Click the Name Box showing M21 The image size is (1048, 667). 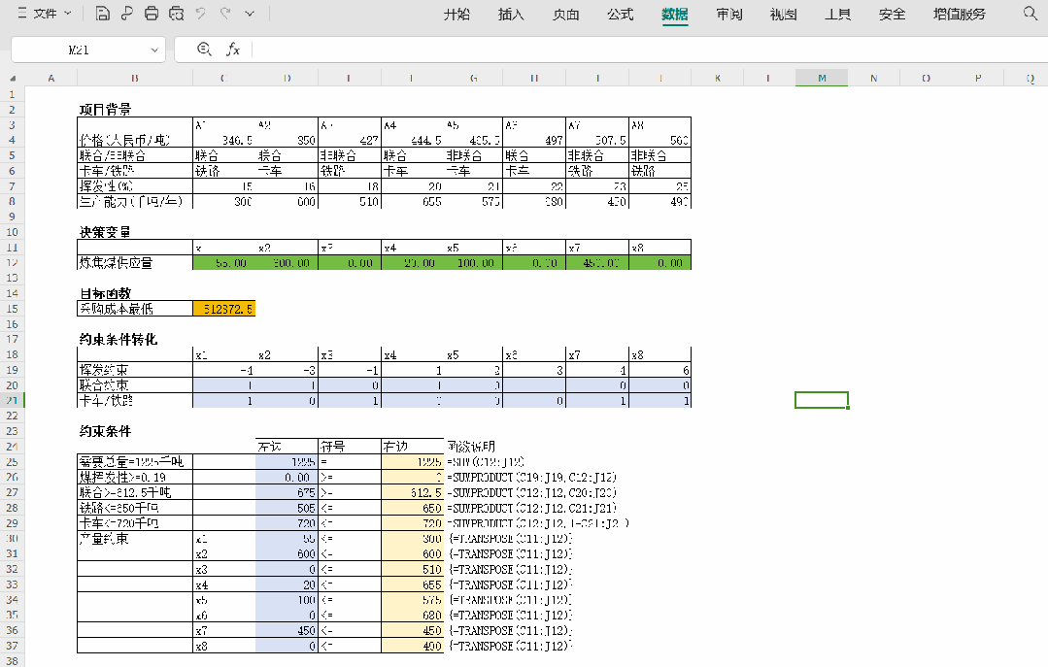tap(79, 50)
